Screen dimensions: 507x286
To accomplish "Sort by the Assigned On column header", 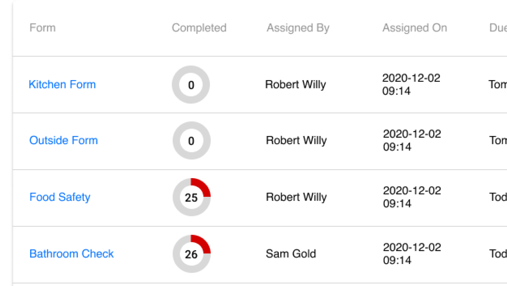I will [x=414, y=28].
